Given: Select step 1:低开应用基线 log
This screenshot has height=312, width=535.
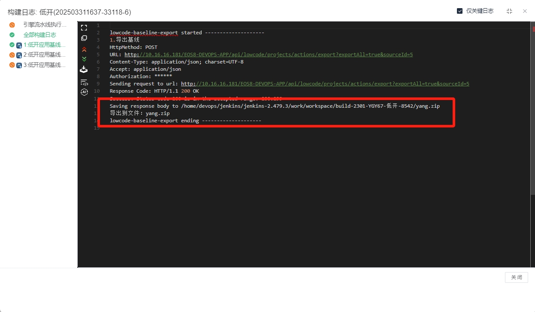Looking at the screenshot, I should (44, 45).
